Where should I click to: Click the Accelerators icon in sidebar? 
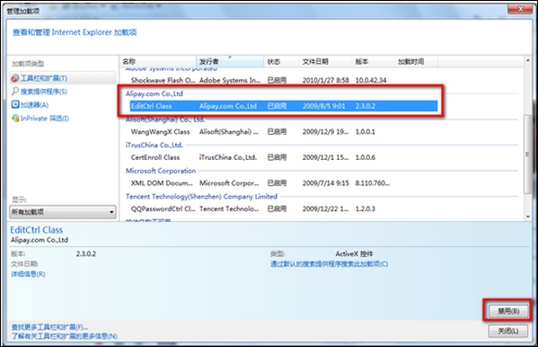point(15,104)
